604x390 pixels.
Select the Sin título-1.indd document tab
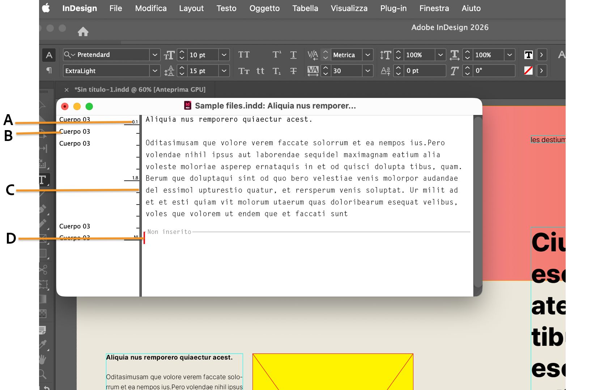pyautogui.click(x=140, y=90)
